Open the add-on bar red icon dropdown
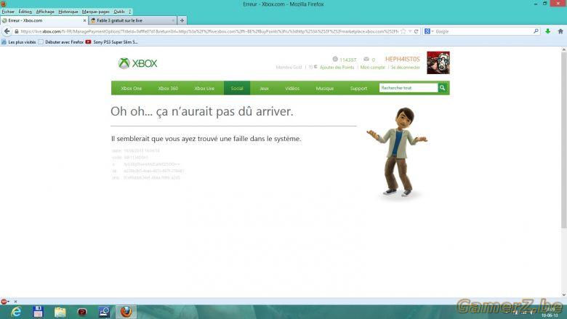Screen dimensions: 567x319 pyautogui.click(x=5, y=302)
